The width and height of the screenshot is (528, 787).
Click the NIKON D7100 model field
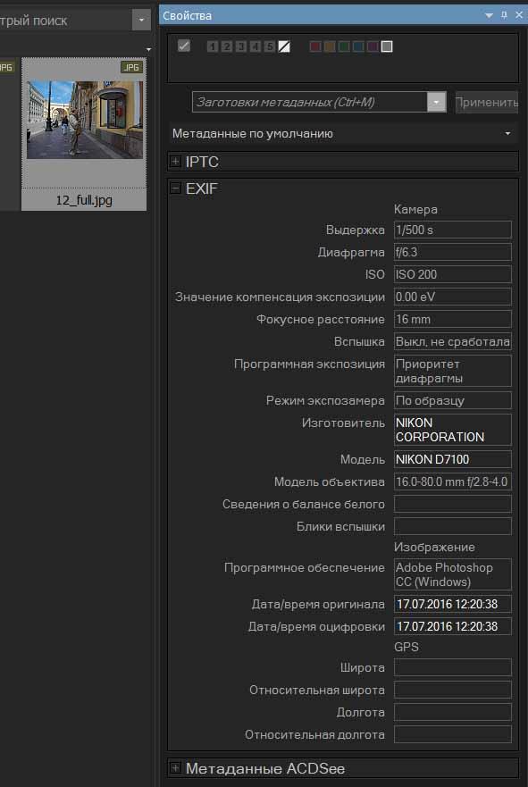pyautogui.click(x=453, y=459)
